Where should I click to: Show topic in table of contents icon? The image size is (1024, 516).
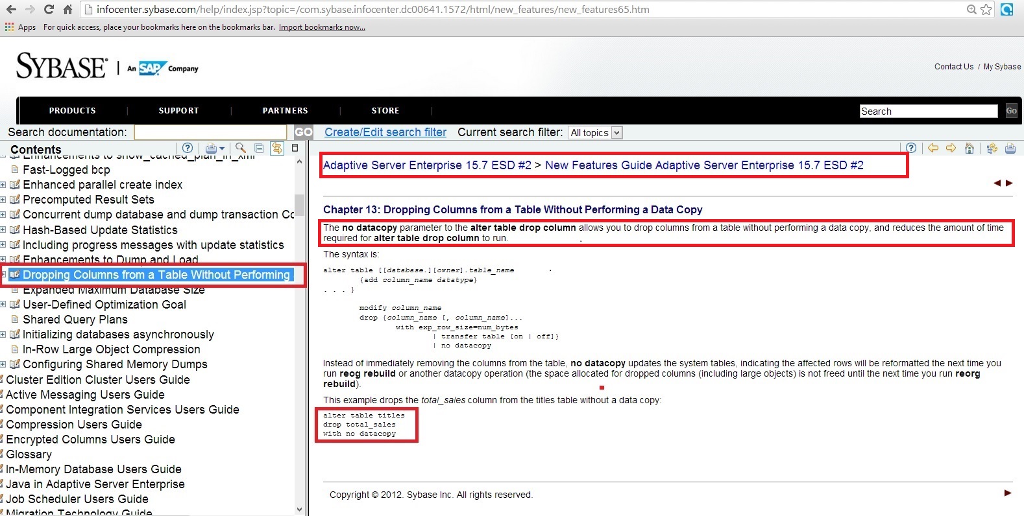tap(992, 148)
